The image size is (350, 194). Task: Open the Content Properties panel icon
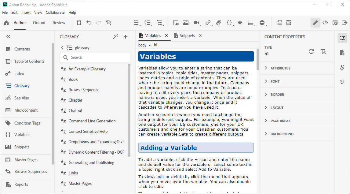(342, 38)
